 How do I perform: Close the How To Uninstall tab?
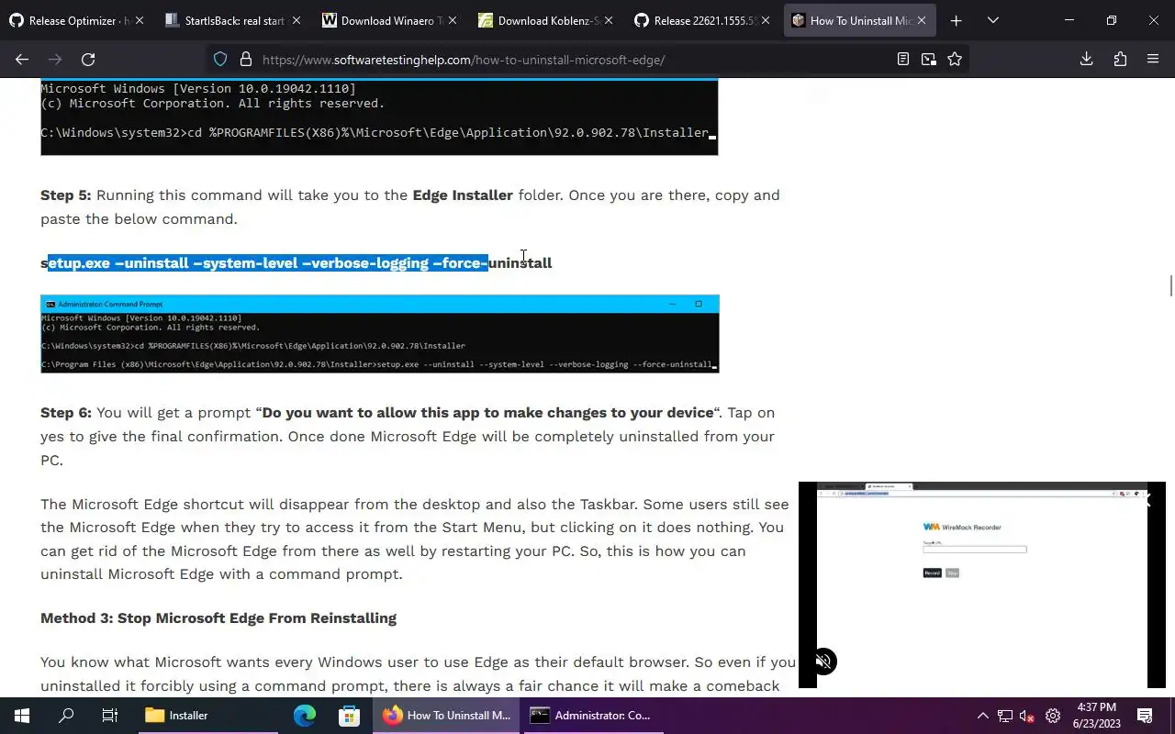point(922,20)
